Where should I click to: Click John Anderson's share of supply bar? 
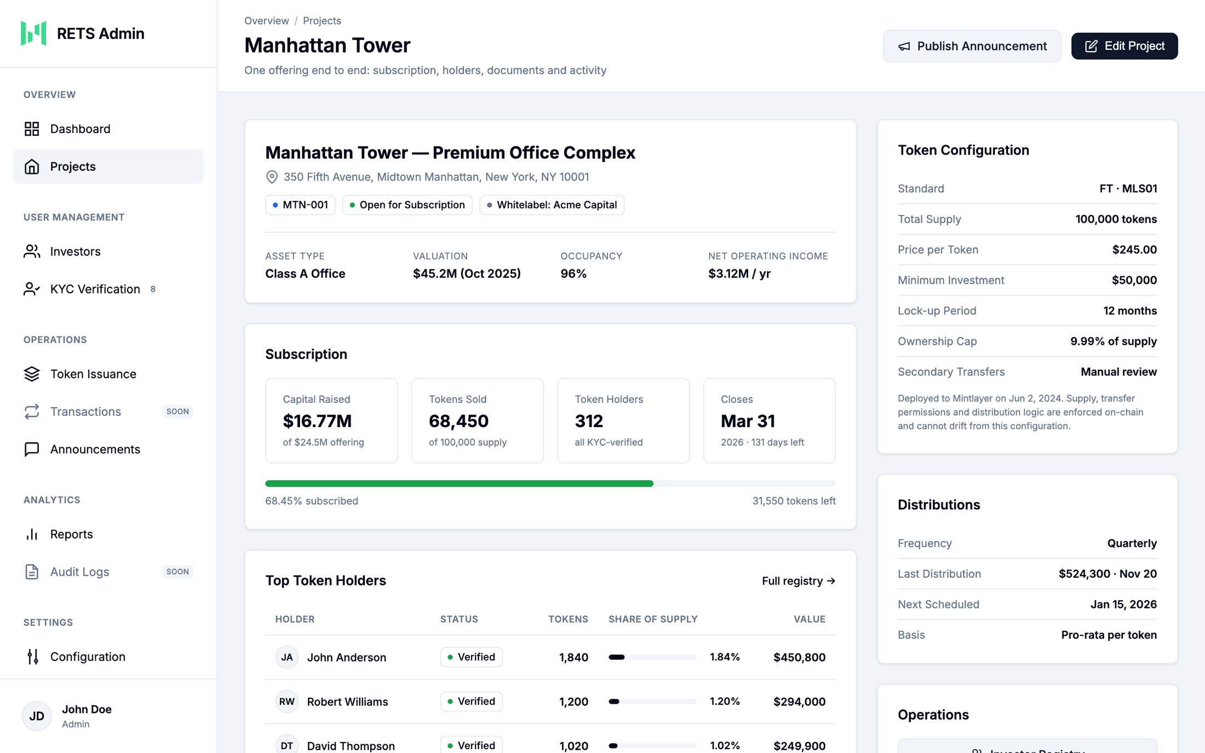point(652,657)
